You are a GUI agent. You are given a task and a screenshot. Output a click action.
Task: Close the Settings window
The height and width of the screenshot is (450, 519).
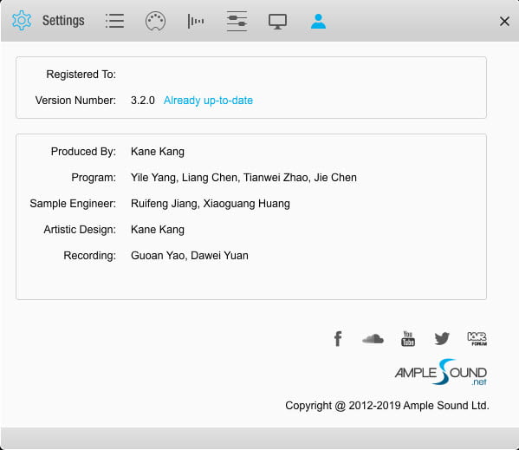pyautogui.click(x=504, y=22)
